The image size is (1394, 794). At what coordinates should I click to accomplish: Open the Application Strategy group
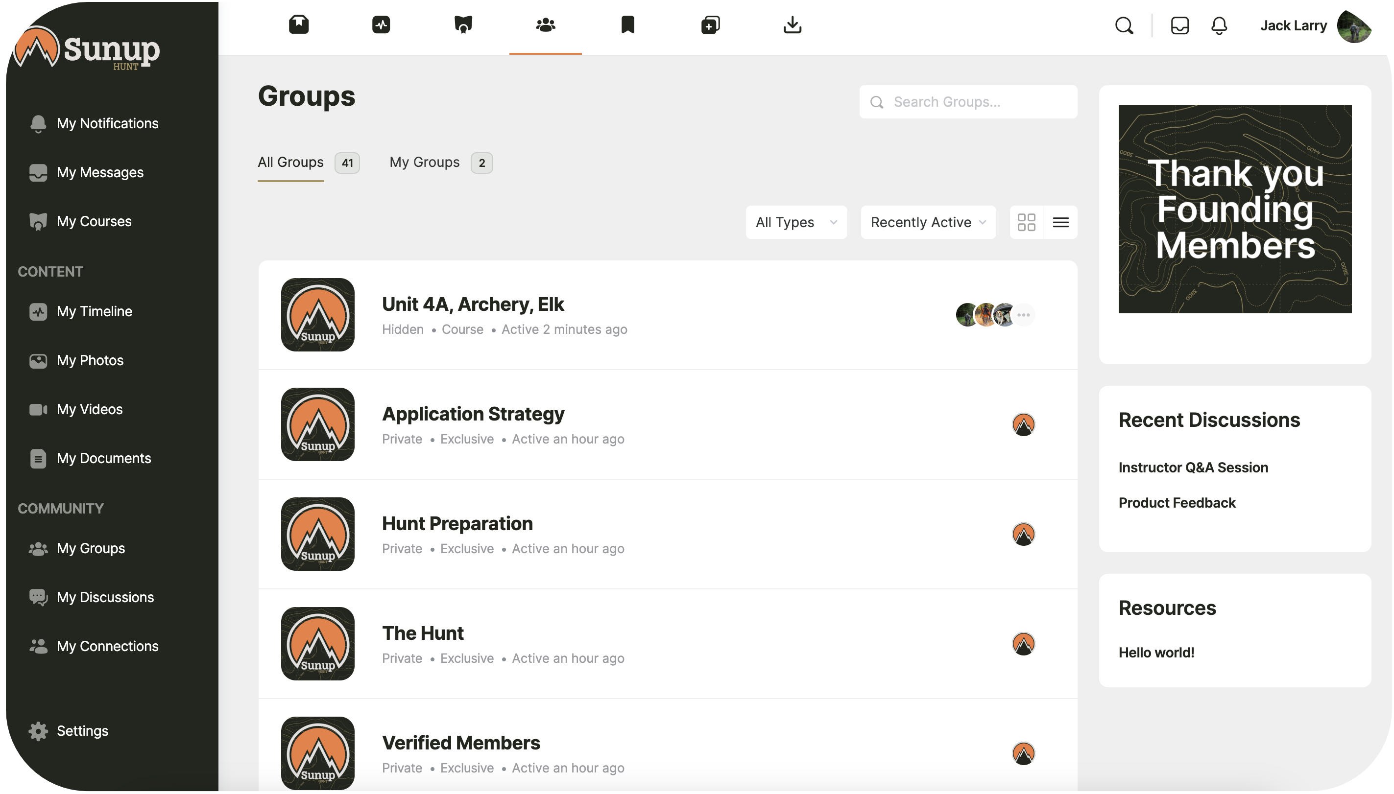pyautogui.click(x=473, y=414)
